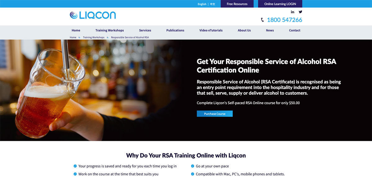
Task: Switch language to 中文
Action: [x=212, y=4]
